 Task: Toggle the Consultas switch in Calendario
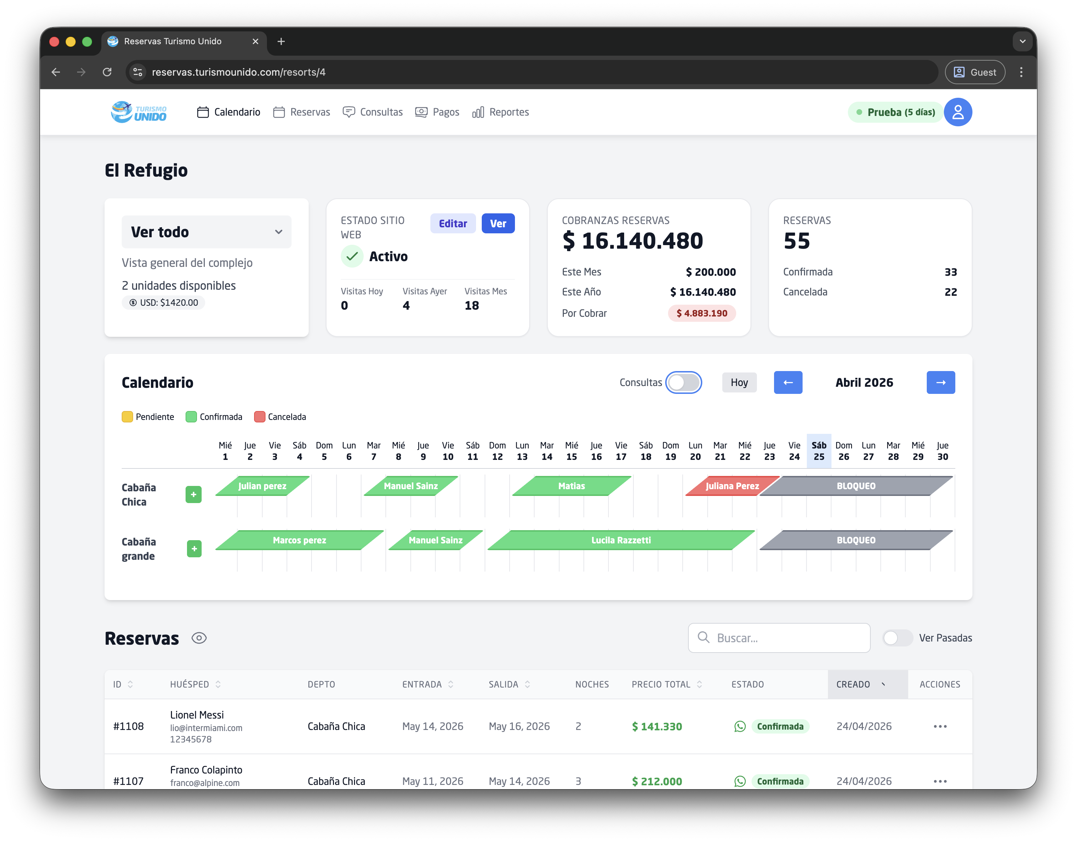(x=683, y=382)
